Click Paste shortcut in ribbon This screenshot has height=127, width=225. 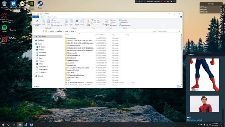point(57,25)
